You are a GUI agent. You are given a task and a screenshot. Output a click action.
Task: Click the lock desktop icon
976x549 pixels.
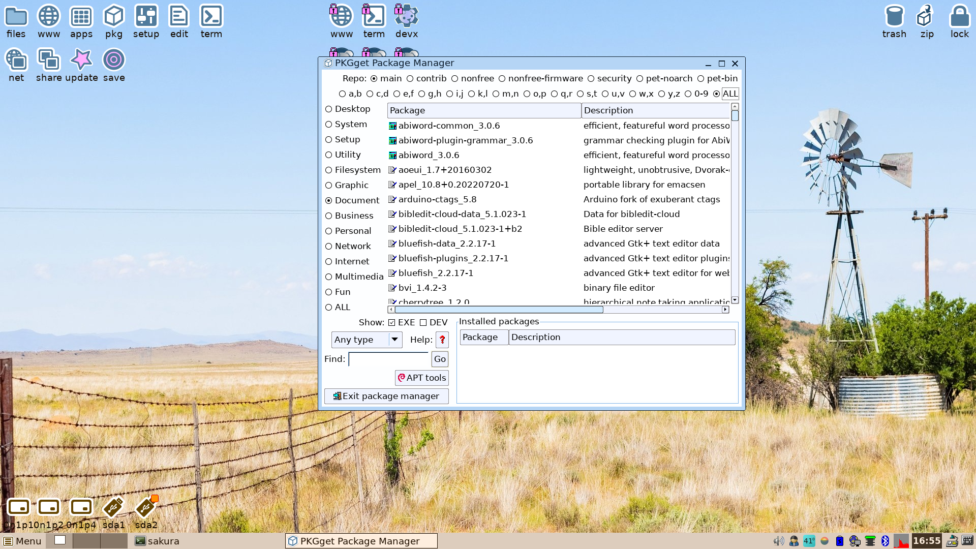[959, 21]
